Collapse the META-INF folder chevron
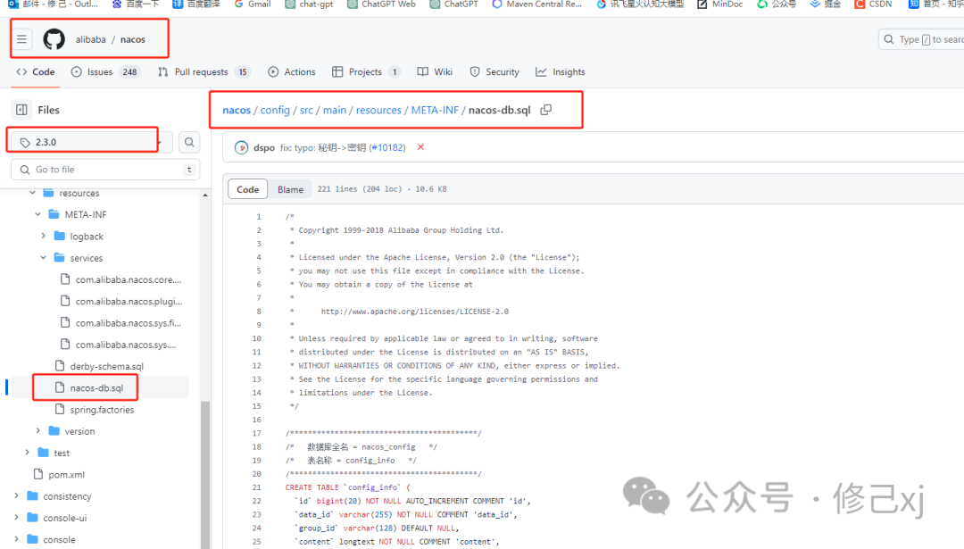Image resolution: width=964 pixels, height=549 pixels. pos(38,214)
